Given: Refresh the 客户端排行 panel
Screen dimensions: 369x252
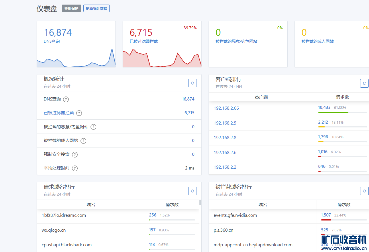Looking at the screenshot, I should click(x=364, y=83).
